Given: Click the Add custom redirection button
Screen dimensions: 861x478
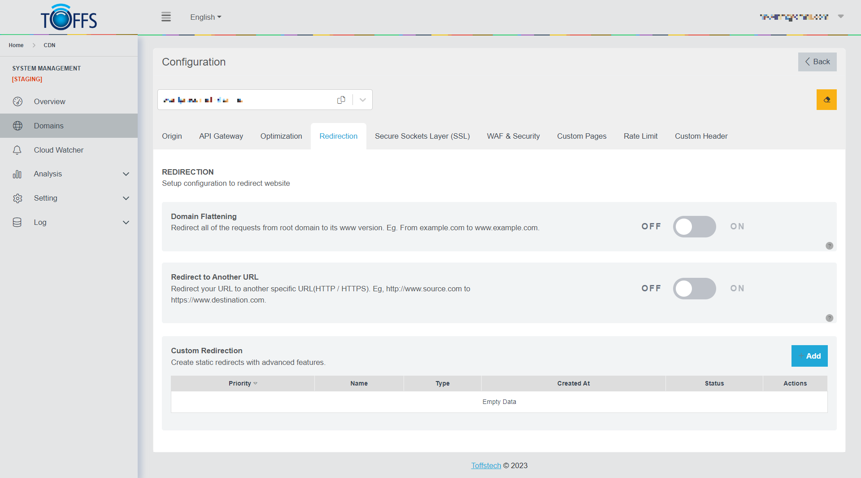Looking at the screenshot, I should click(x=809, y=356).
